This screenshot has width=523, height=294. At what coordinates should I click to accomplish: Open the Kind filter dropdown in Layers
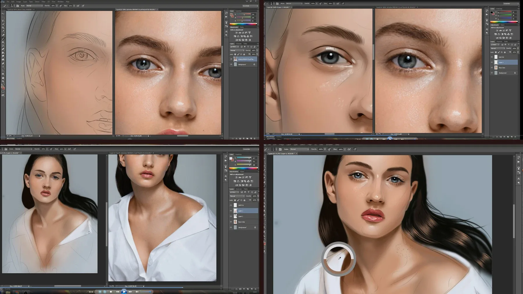coord(234,192)
